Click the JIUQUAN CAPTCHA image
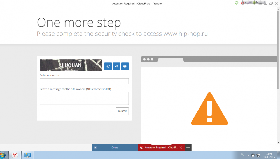 71,65
